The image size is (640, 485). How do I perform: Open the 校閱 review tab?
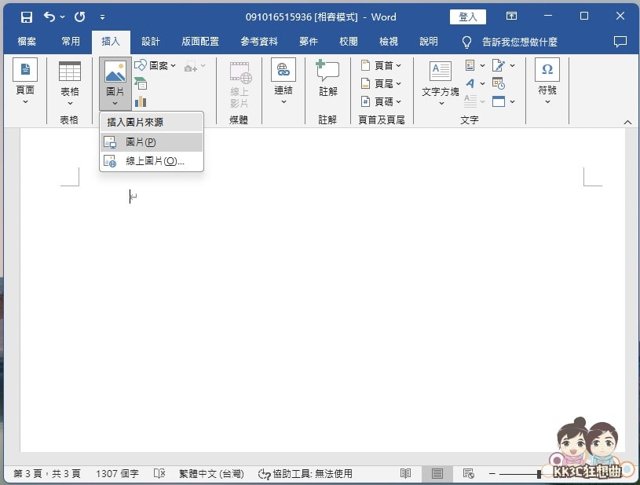(x=349, y=41)
